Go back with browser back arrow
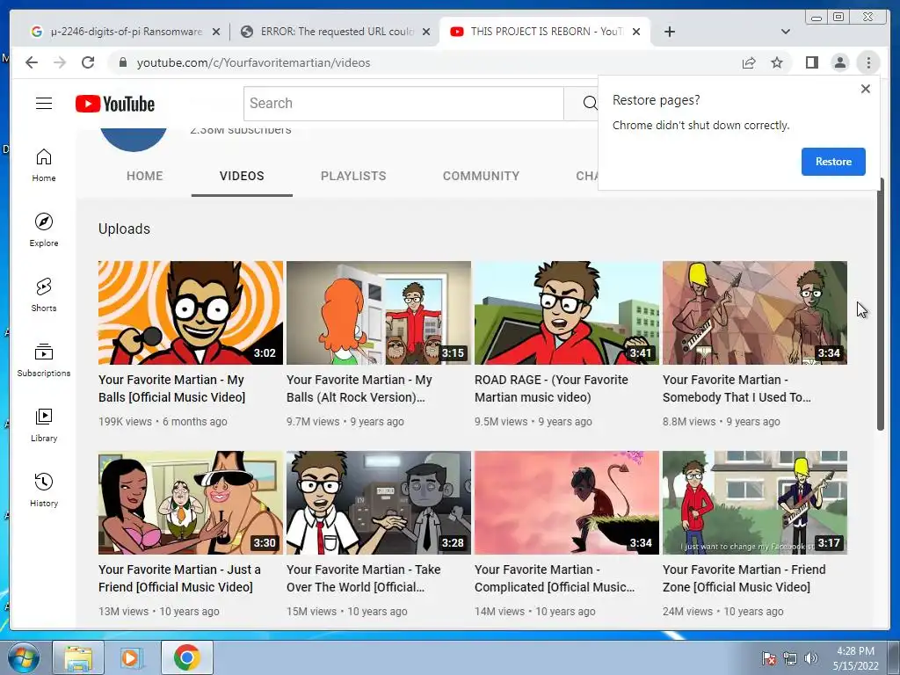 point(32,62)
